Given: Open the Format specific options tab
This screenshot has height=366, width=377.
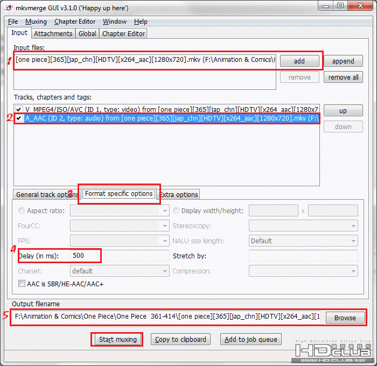Looking at the screenshot, I should point(119,194).
